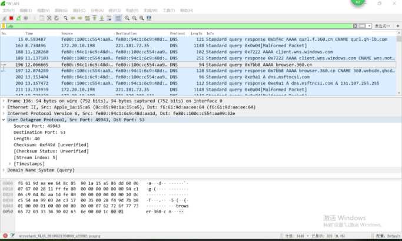Zoom out on the packet text

coord(134,18)
